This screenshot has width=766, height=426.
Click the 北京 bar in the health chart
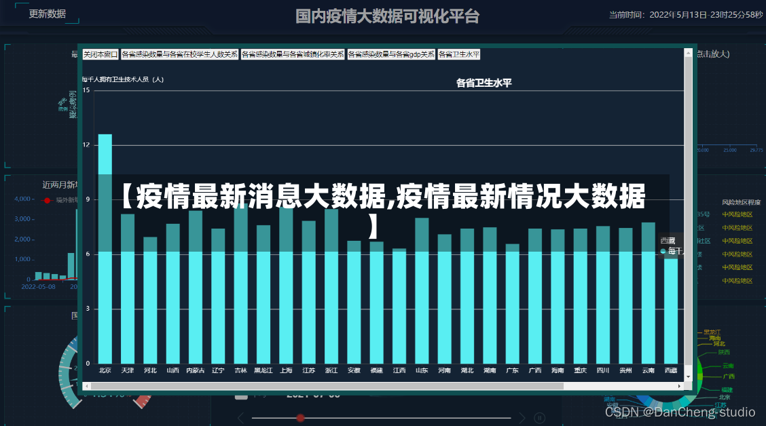[105, 249]
